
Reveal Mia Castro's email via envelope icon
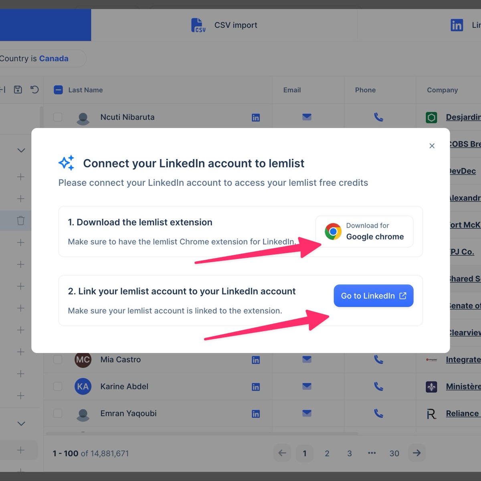point(307,360)
